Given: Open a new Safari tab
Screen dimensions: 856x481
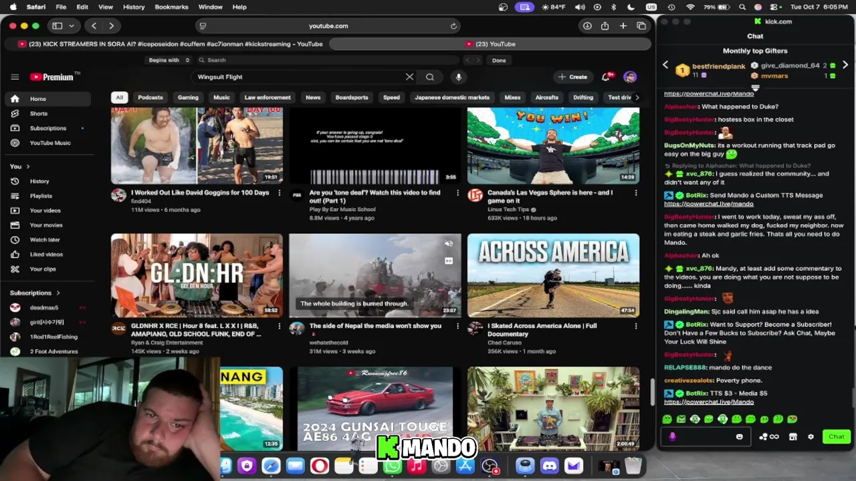Looking at the screenshot, I should [623, 26].
